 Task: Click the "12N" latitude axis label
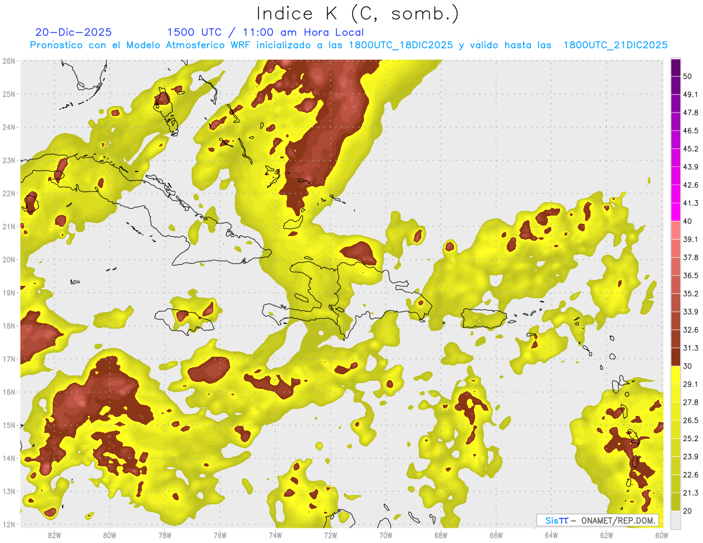pos(9,524)
